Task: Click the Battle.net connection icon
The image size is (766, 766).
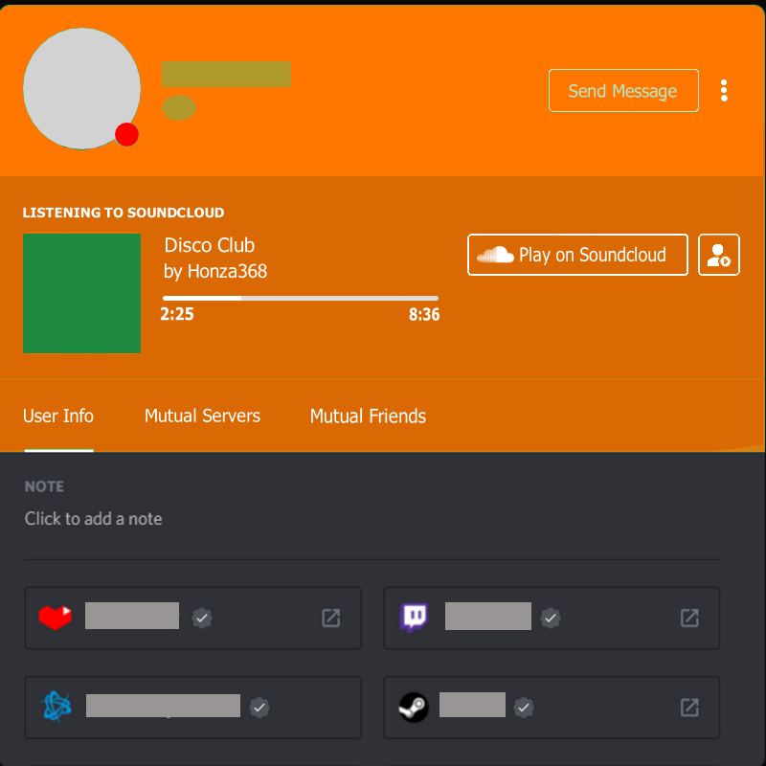Action: [x=56, y=706]
